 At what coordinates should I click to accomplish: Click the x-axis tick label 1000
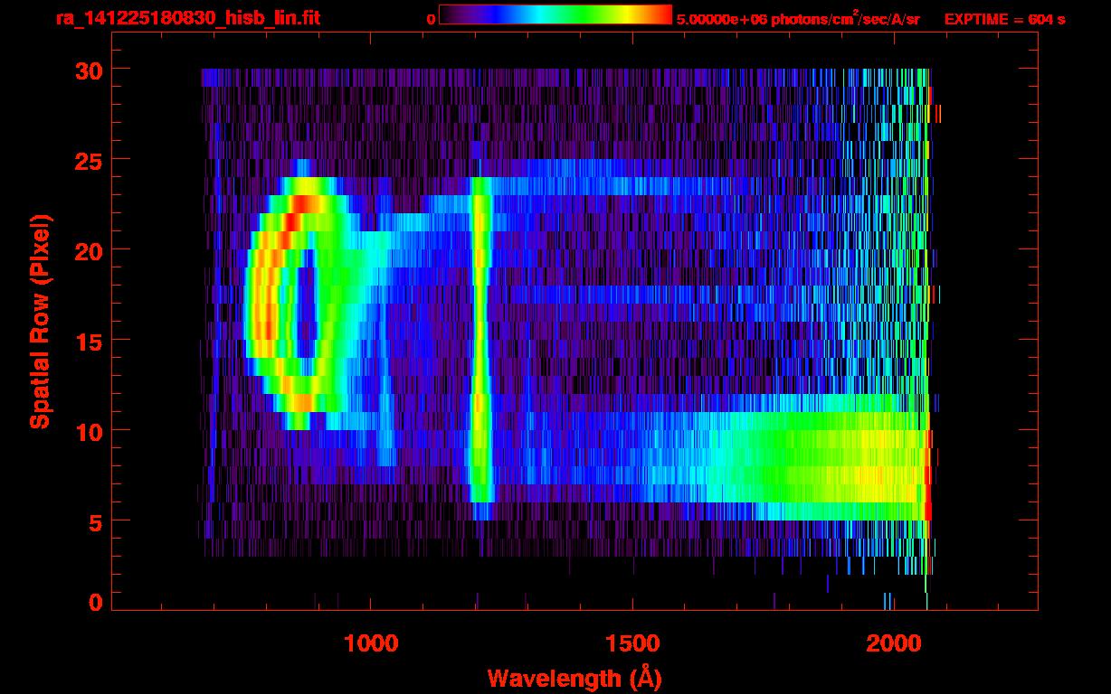[x=371, y=643]
